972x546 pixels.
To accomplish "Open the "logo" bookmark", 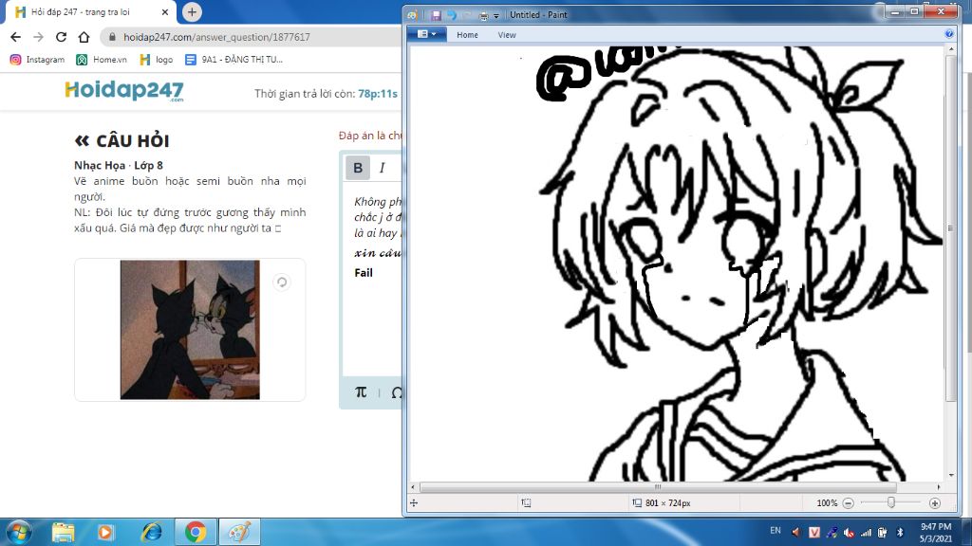I will click(157, 60).
